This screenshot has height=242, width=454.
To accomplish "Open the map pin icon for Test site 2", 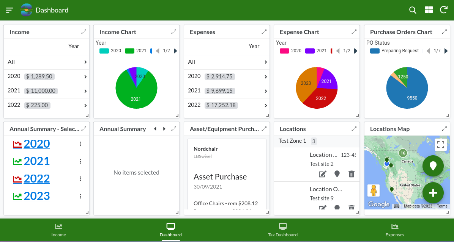I will [337, 174].
